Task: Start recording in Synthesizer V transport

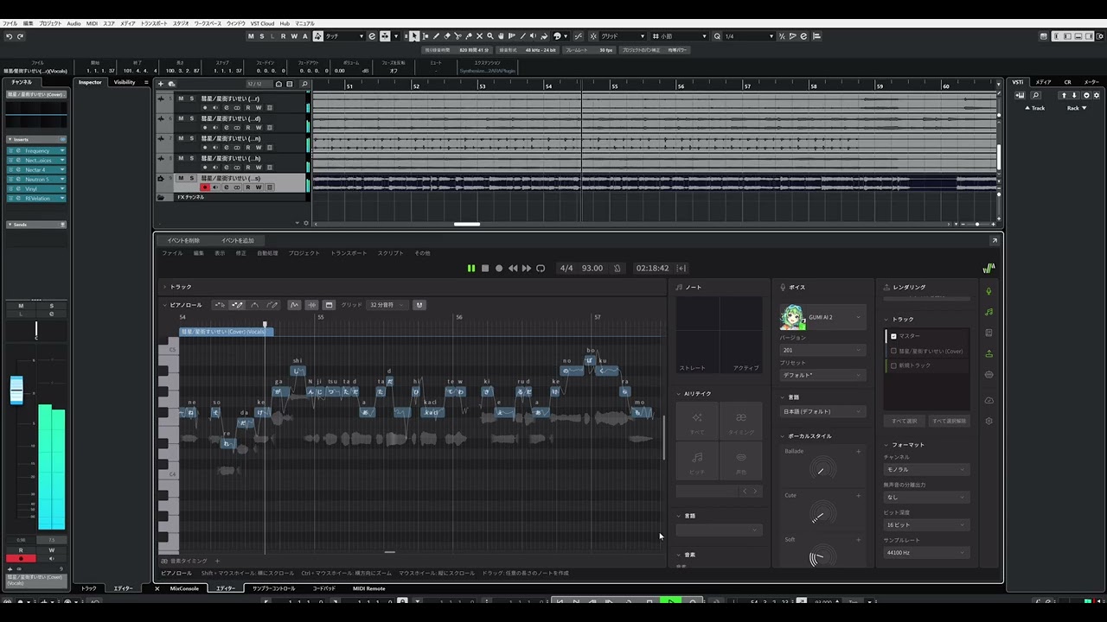Action: pyautogui.click(x=499, y=269)
